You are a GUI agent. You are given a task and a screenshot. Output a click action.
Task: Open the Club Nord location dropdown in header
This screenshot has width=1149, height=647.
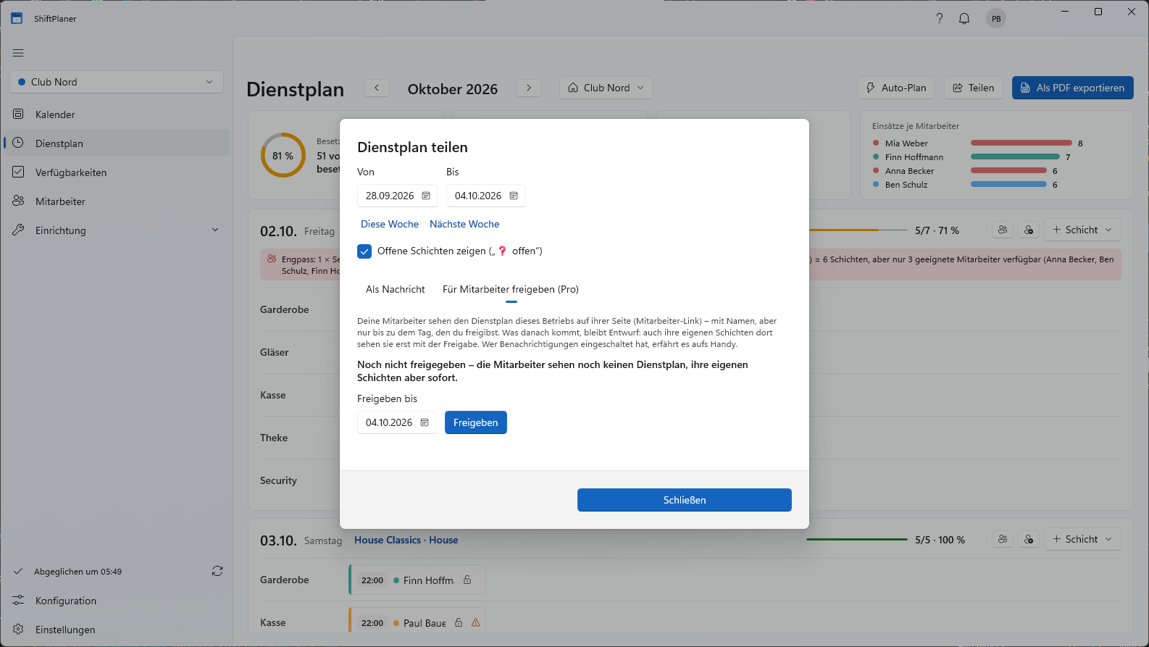[606, 88]
